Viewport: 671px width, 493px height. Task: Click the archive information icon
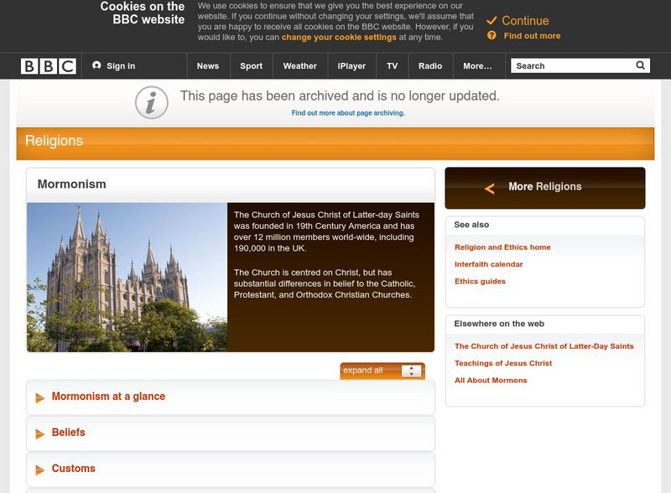pos(152,102)
